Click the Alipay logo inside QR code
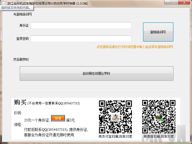 pyautogui.click(x=116, y=117)
